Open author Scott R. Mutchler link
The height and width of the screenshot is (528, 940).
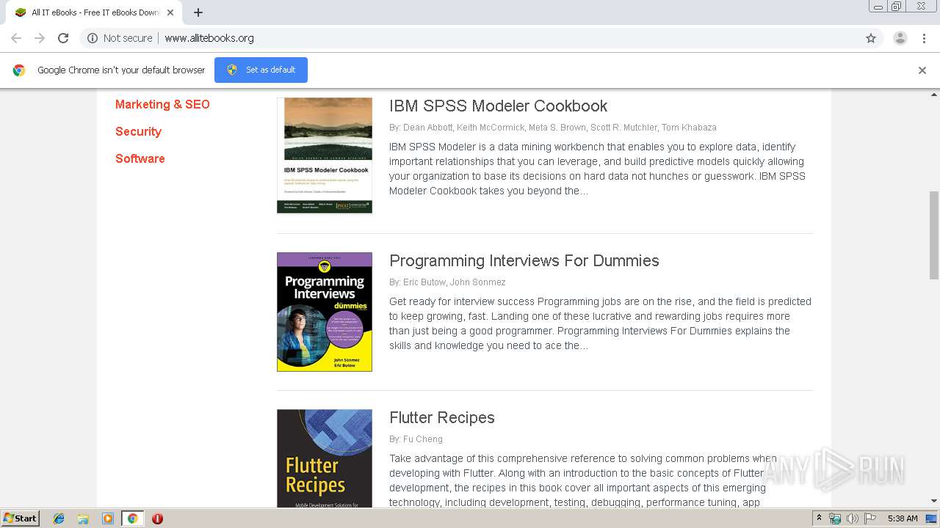coord(623,128)
